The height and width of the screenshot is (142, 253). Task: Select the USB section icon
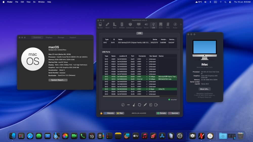coord(153,25)
